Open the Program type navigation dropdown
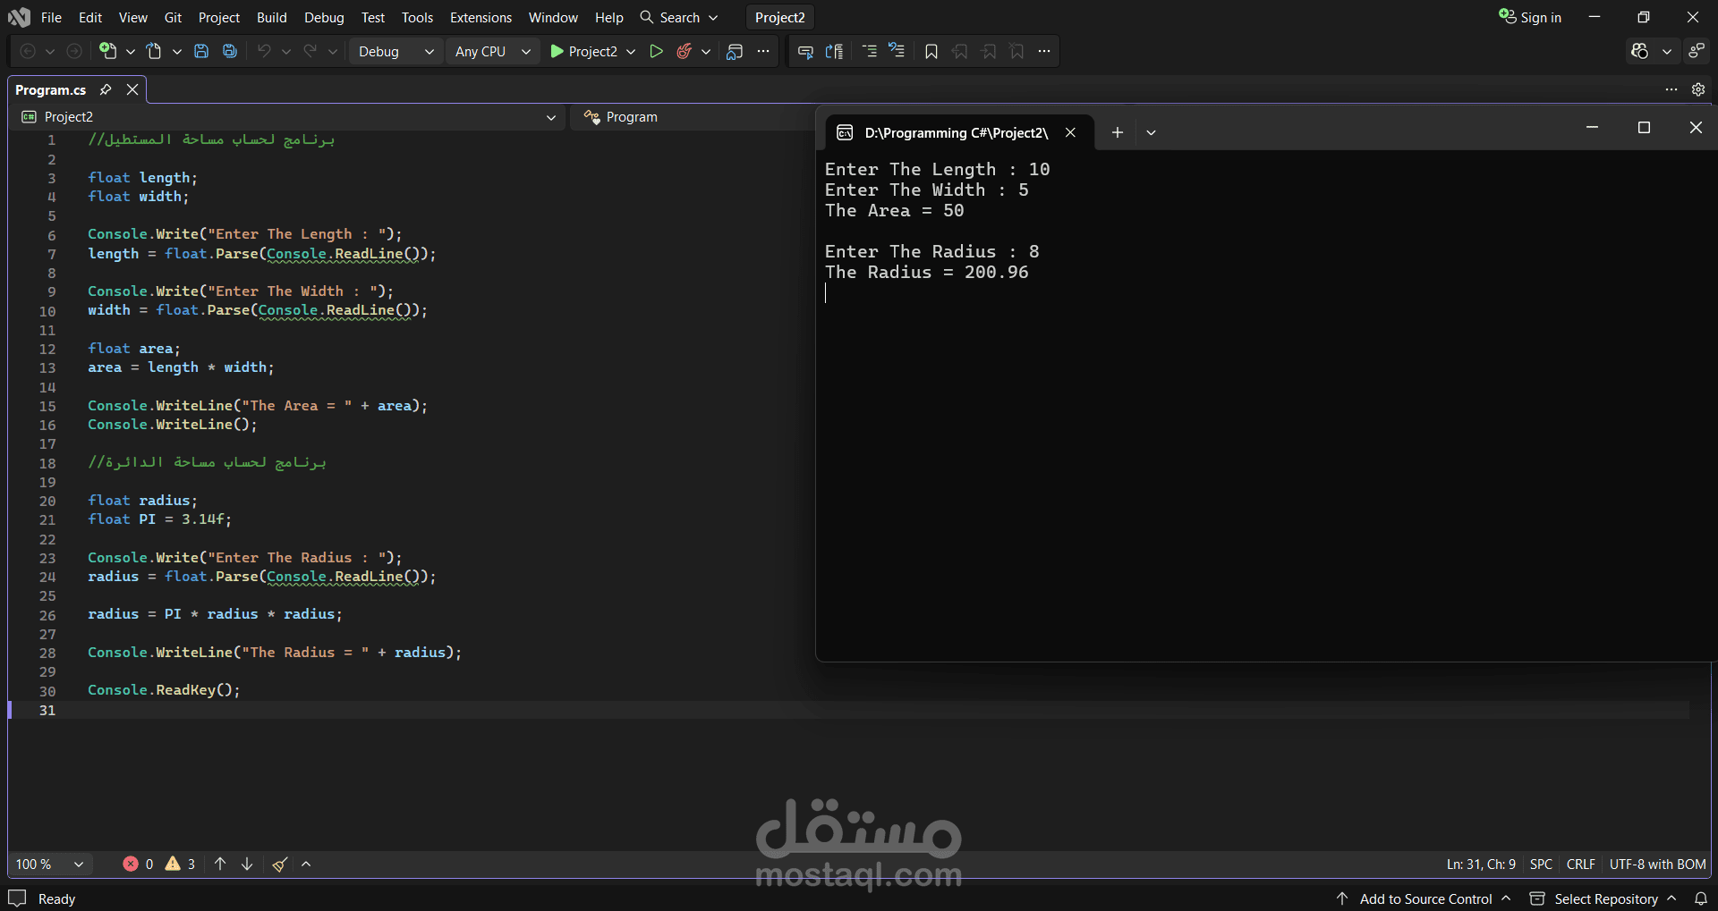This screenshot has height=911, width=1718. 693,117
